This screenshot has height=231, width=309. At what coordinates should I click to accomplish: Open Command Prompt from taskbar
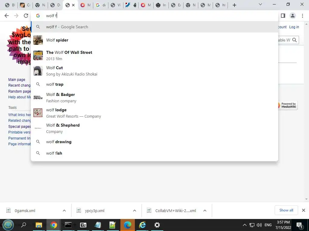[68, 225]
